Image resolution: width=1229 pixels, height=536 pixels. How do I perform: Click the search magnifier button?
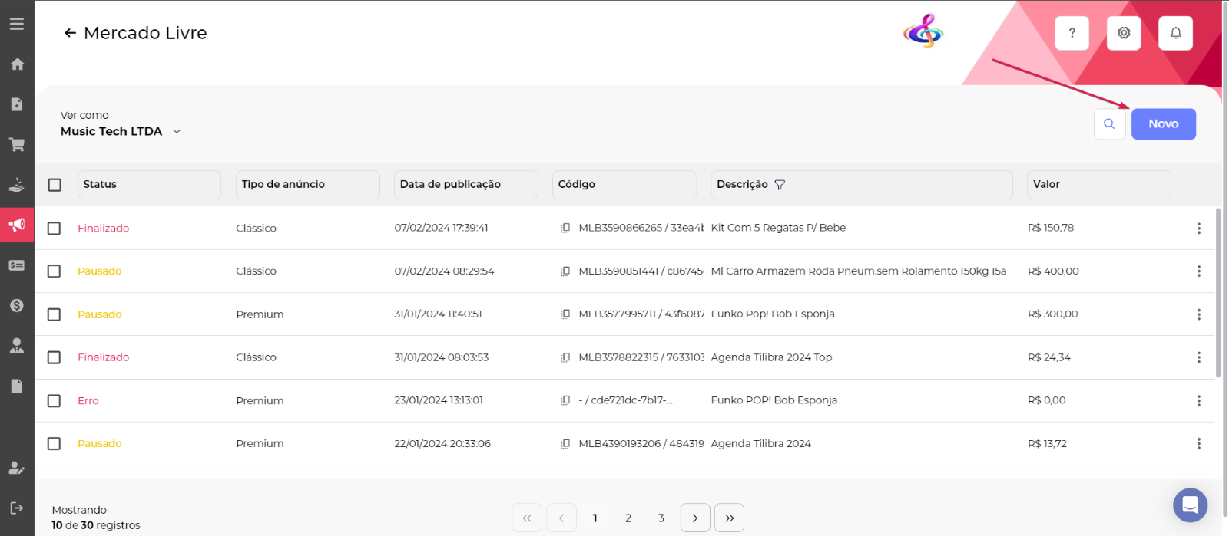click(1109, 124)
